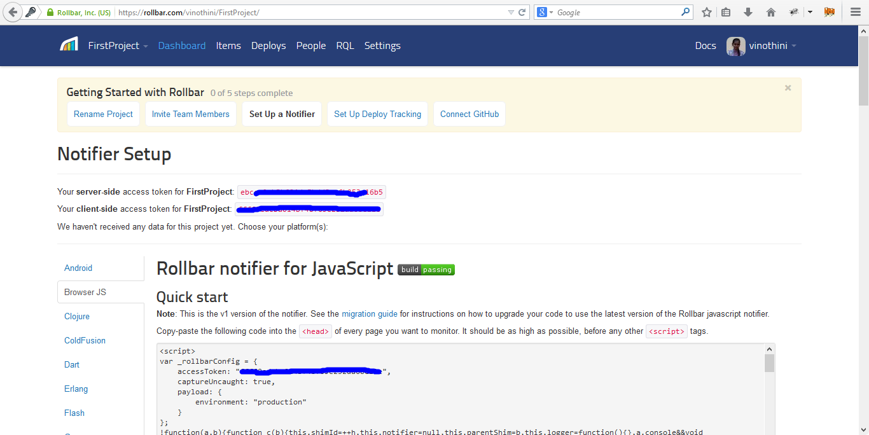Dismiss the Getting Started banner
Image resolution: width=869 pixels, height=435 pixels.
pyautogui.click(x=788, y=88)
